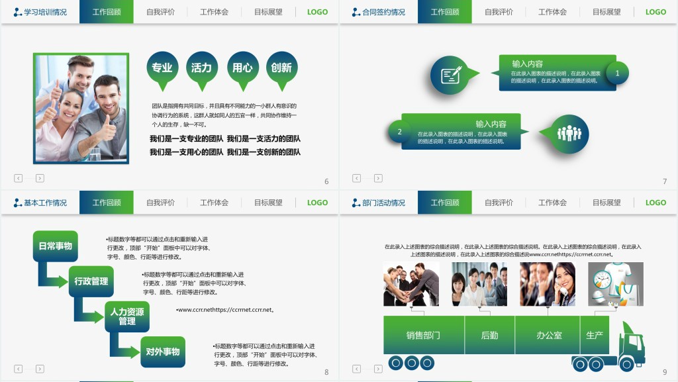Click the 人力资源管理 step box
Image resolution: width=678 pixels, height=382 pixels.
click(127, 316)
